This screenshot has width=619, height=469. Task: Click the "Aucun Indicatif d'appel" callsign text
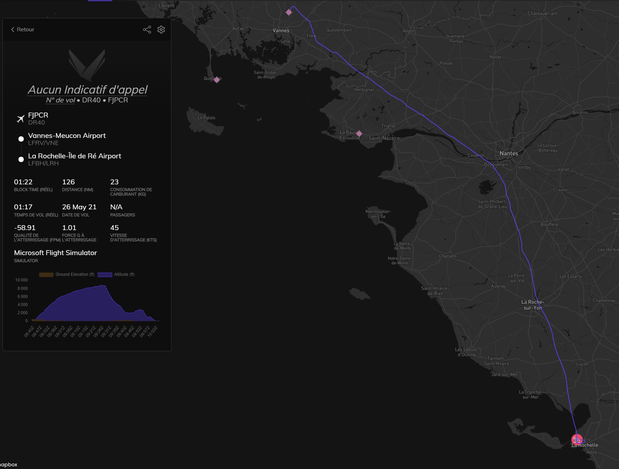[87, 90]
